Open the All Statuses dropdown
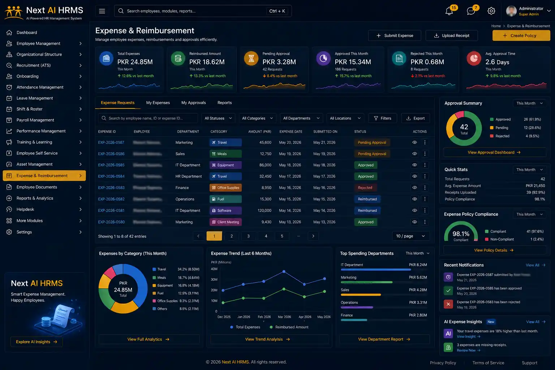Screen dimensions: 555x370 [218, 118]
